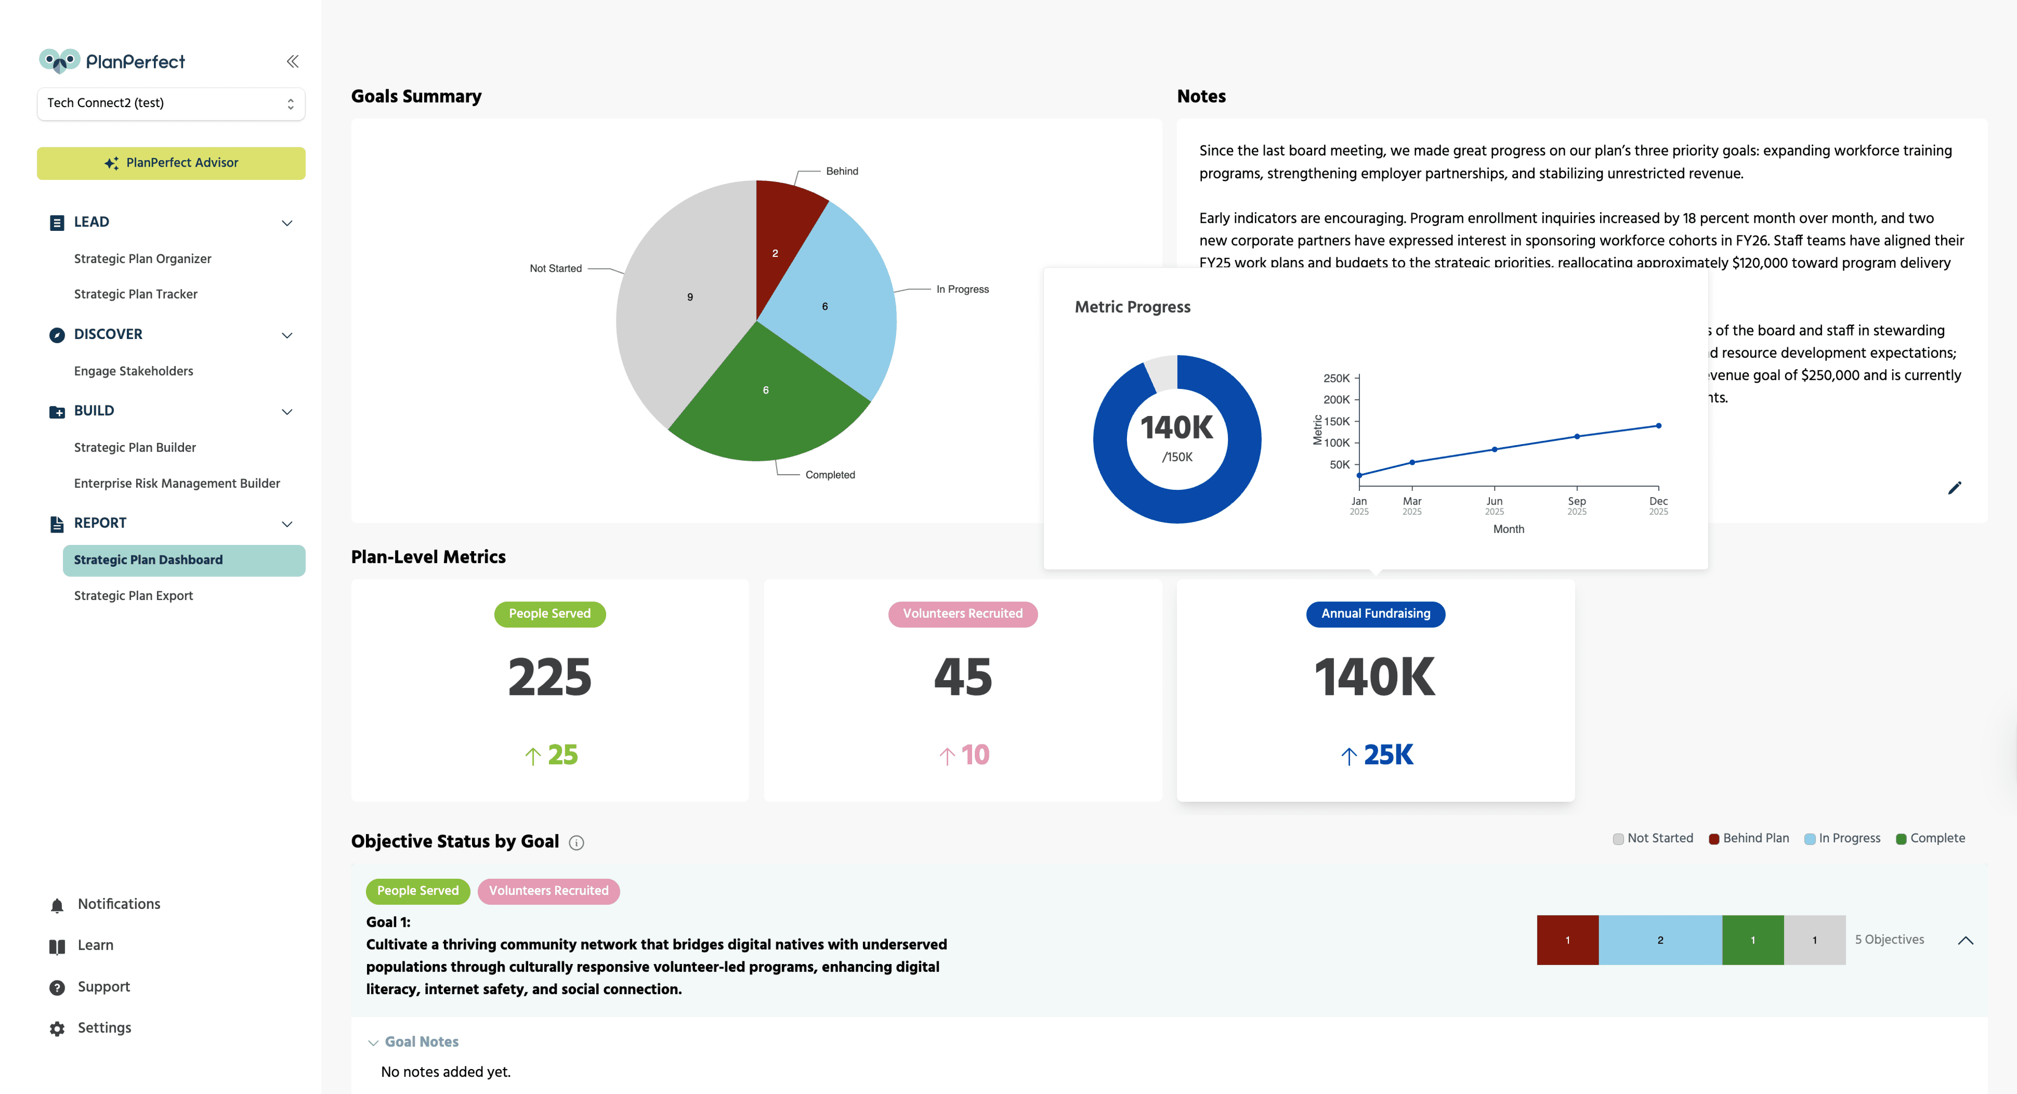Collapse Goal 1 objectives with up chevron
Viewport: 2017px width, 1094px height.
[1965, 940]
